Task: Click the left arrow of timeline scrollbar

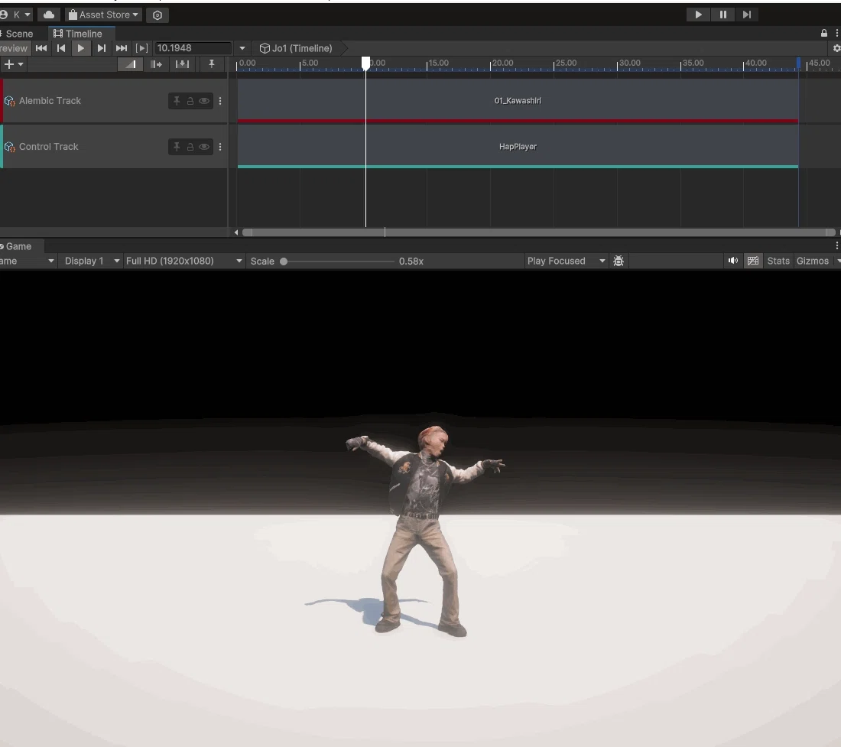Action: click(236, 232)
